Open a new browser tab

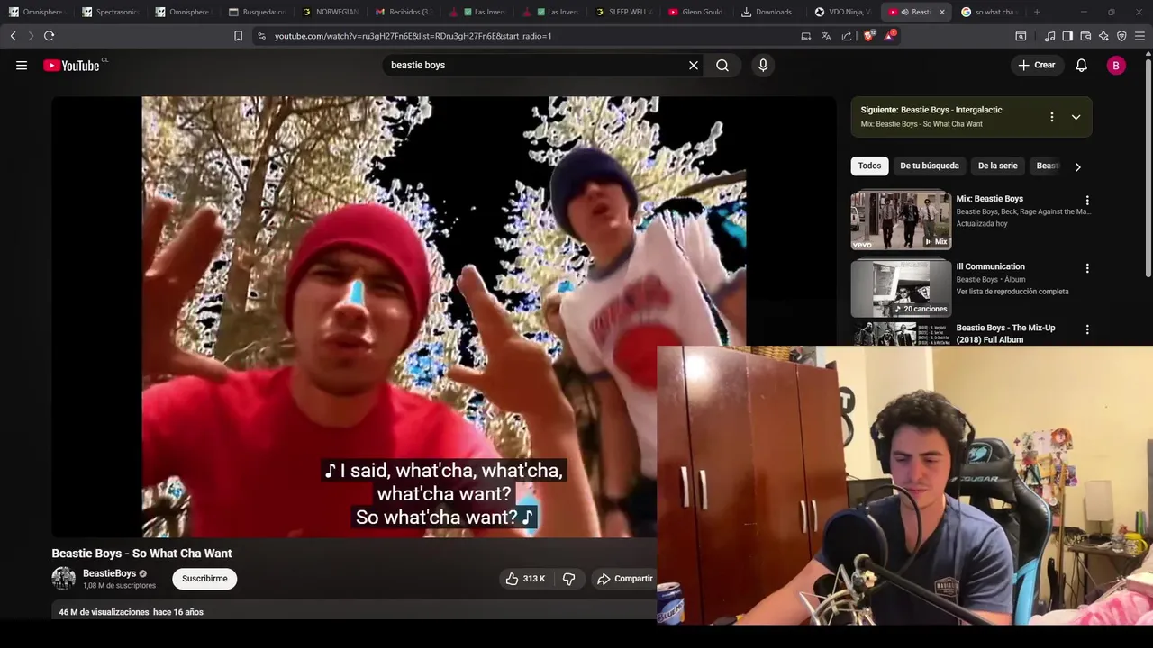tap(1037, 12)
